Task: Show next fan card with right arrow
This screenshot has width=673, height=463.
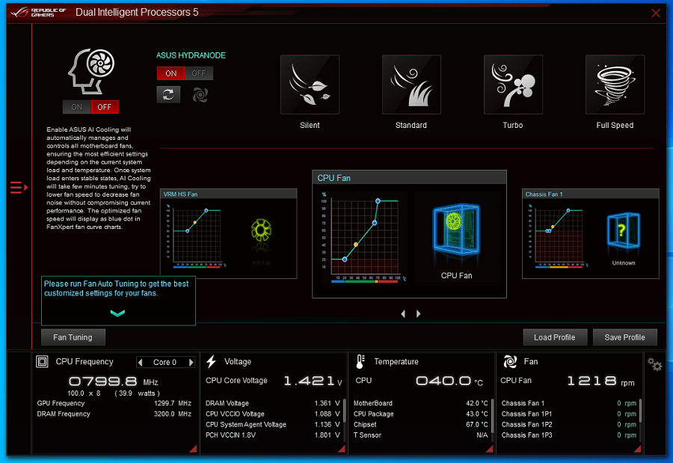Action: 419,314
